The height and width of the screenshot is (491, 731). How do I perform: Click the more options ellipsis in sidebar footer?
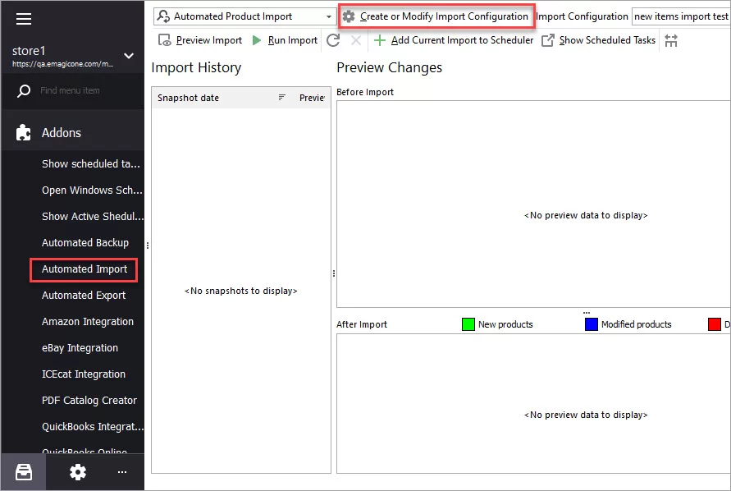click(x=122, y=472)
